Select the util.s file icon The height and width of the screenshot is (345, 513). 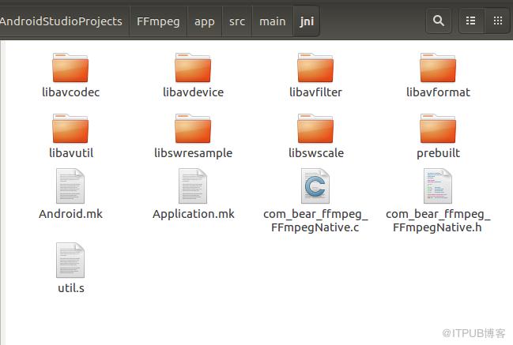[x=70, y=260]
